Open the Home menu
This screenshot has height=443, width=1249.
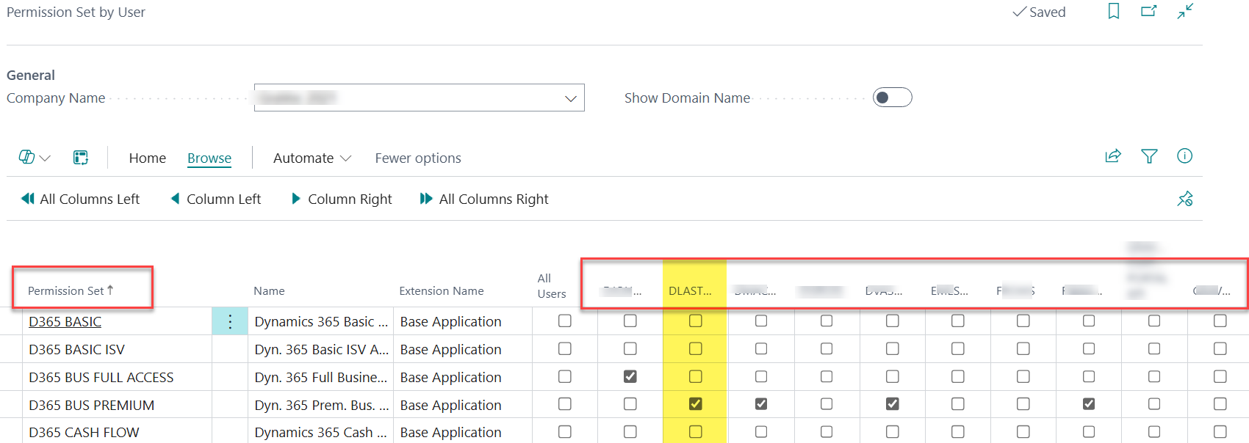tap(148, 158)
